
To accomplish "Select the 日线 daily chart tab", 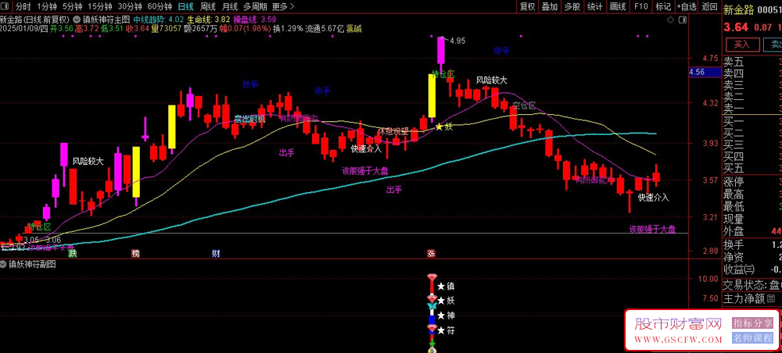I will [x=185, y=7].
